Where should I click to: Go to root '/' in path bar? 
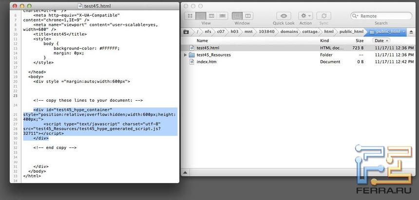(197, 32)
